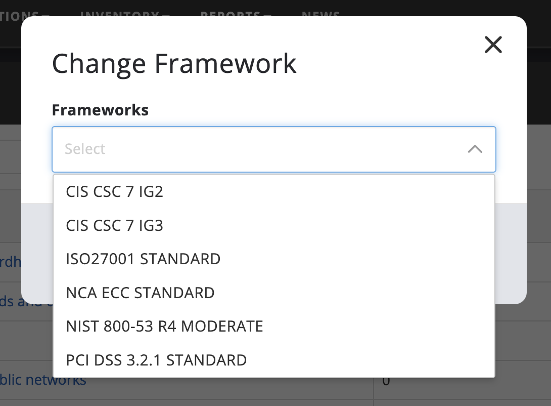Collapse the Frameworks dropdown with chevron
Viewport: 551px width, 406px height.
pyautogui.click(x=475, y=149)
